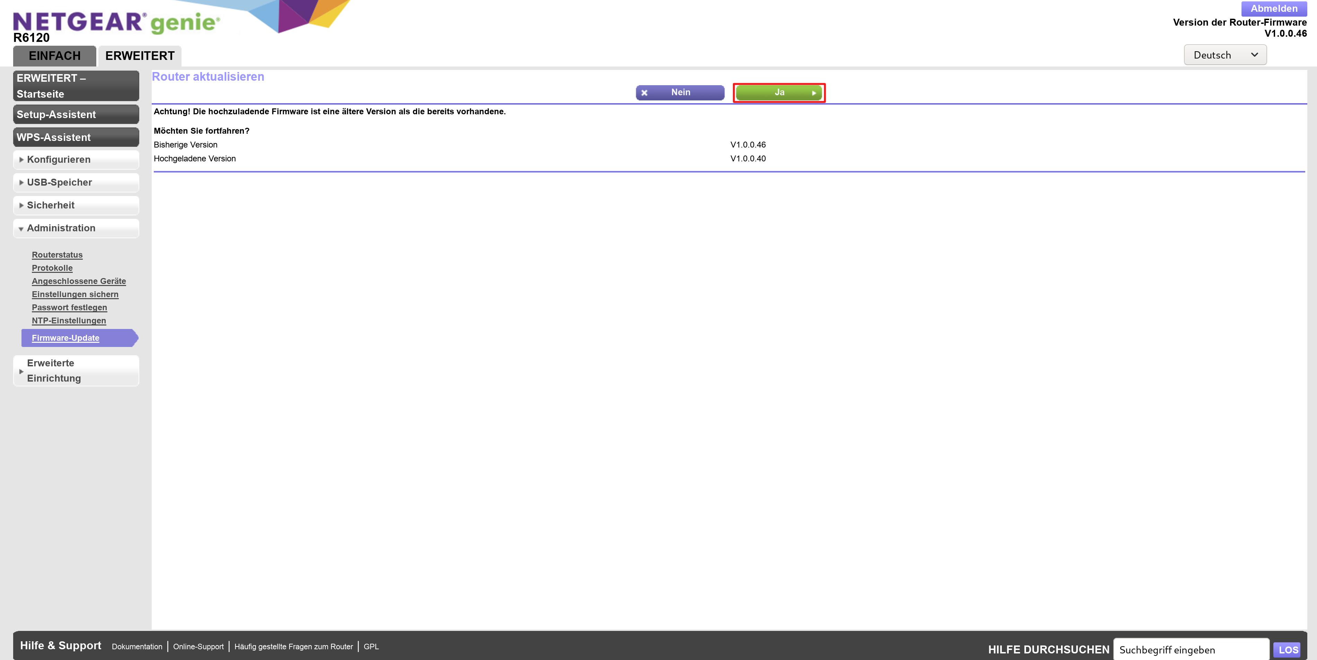Open Angeschlossene Geräte page
1317x660 pixels.
click(x=79, y=281)
